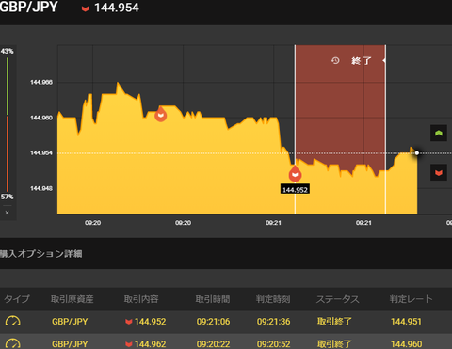The height and width of the screenshot is (349, 452).
Task: Click the 144.960 judgment rate in table
Action: click(x=406, y=344)
